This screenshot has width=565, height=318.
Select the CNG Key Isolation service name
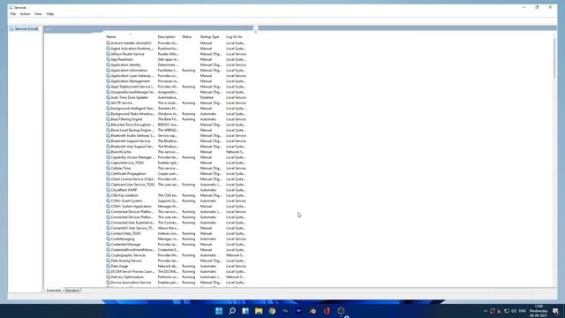point(124,195)
